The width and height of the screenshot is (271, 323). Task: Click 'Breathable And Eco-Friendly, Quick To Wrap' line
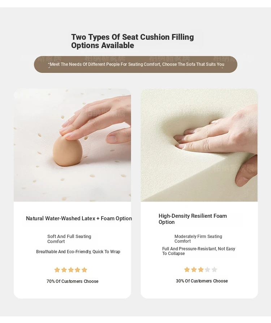coord(78,251)
